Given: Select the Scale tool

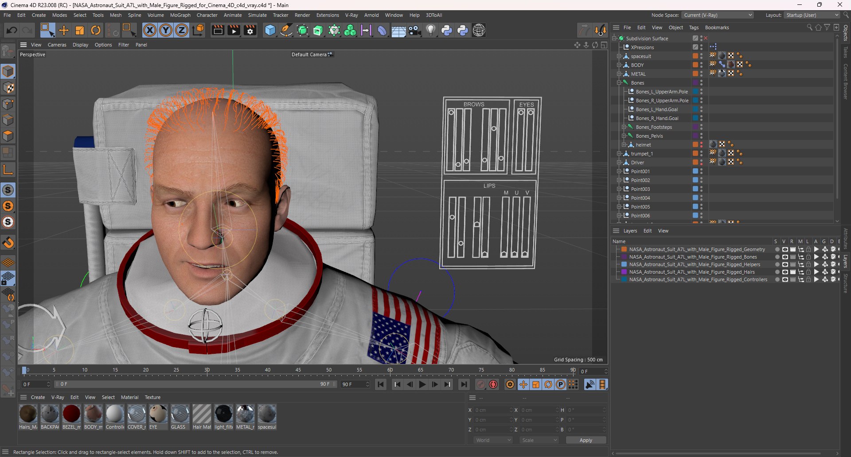Looking at the screenshot, I should click(80, 30).
